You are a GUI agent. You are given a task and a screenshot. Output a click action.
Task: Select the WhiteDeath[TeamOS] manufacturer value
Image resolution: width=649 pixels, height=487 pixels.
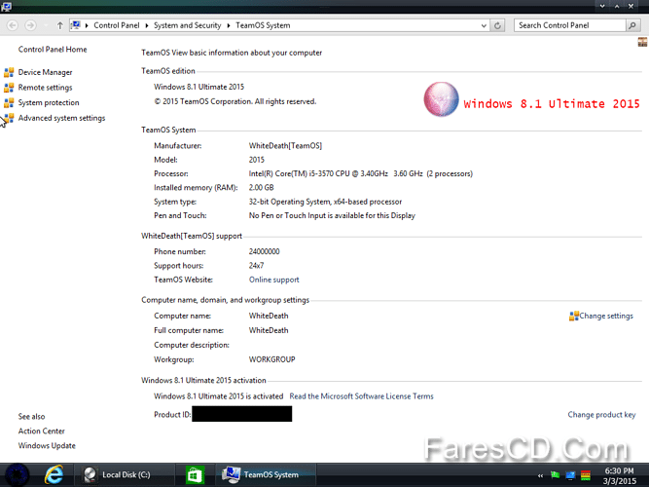[285, 146]
